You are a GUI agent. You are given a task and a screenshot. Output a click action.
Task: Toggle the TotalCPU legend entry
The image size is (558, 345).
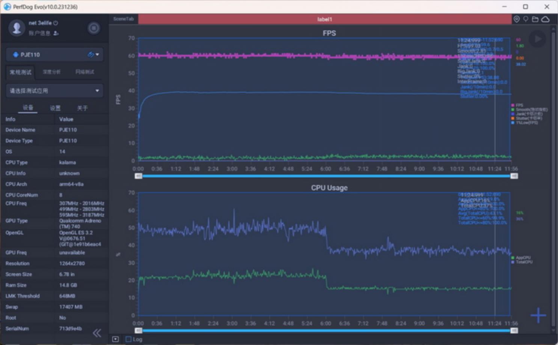[522, 262]
